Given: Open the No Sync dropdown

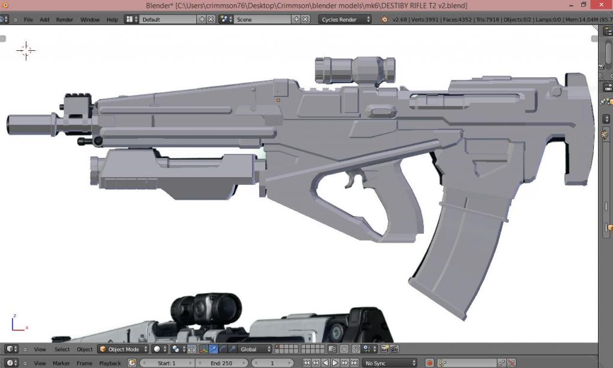Looking at the screenshot, I should click(389, 363).
